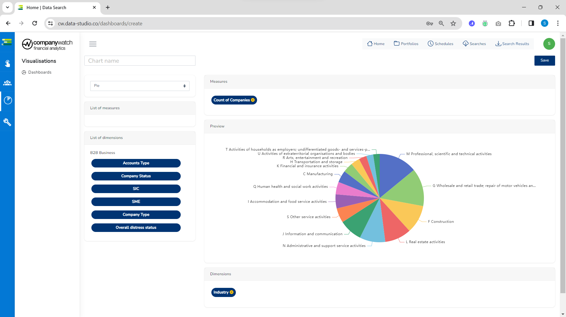Click the people group sidebar icon
This screenshot has height=317, width=566.
click(x=7, y=83)
